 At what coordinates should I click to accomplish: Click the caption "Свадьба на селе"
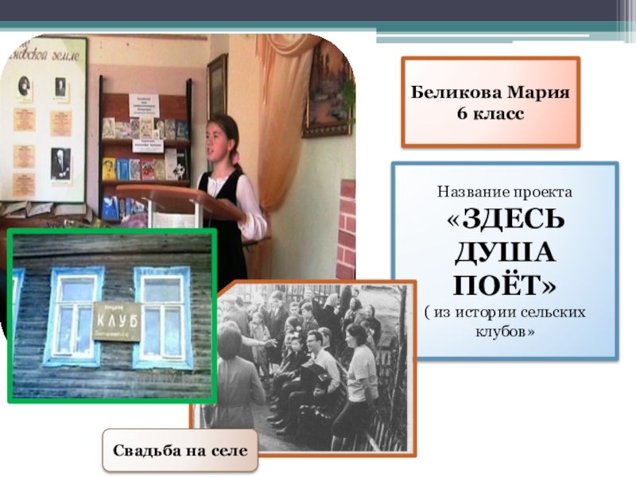click(180, 450)
